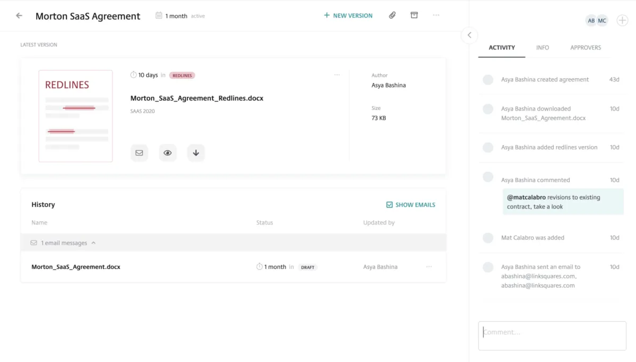Click the email envelope icon on the redlines card
636x362 pixels.
pos(139,153)
